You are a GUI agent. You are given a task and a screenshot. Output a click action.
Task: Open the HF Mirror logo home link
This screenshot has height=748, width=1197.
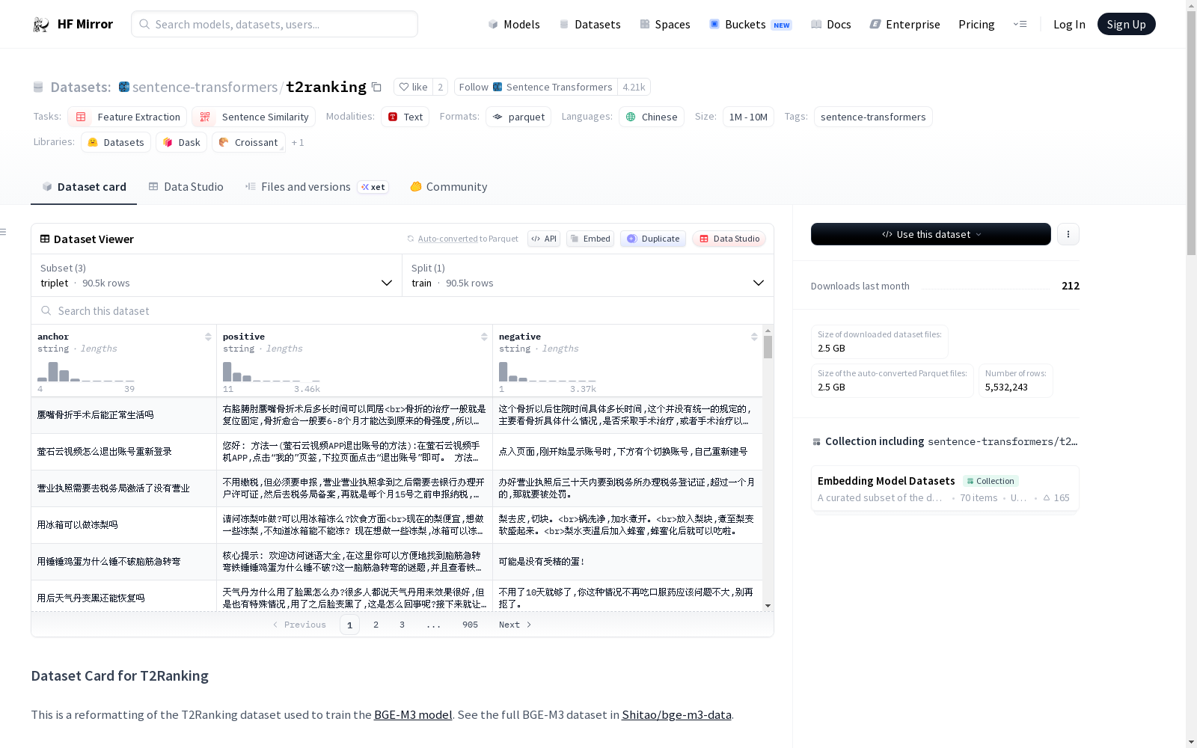(73, 24)
